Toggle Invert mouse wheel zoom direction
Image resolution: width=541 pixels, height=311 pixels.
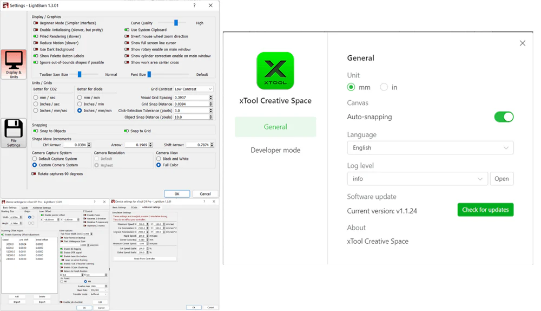(127, 36)
